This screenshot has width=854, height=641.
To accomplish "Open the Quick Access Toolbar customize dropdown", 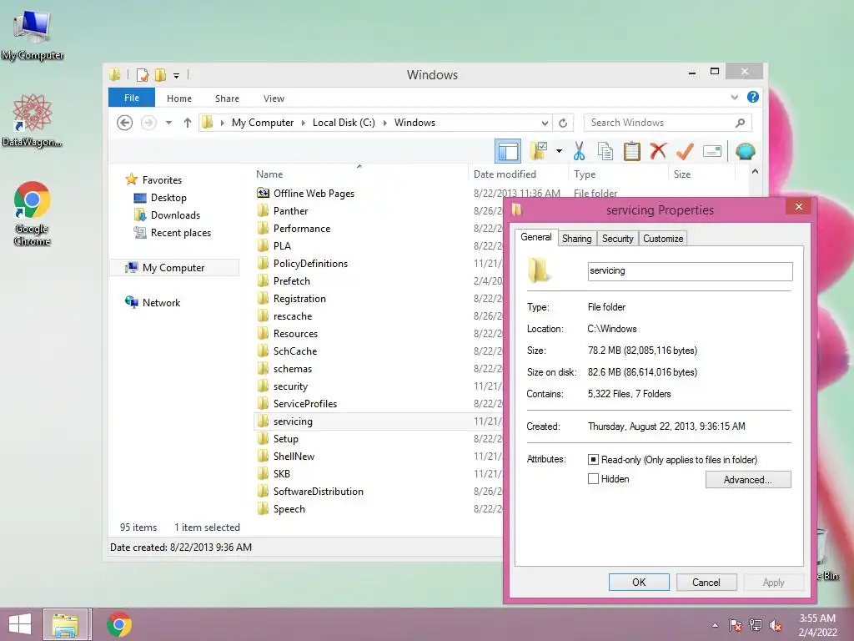I will coord(177,75).
